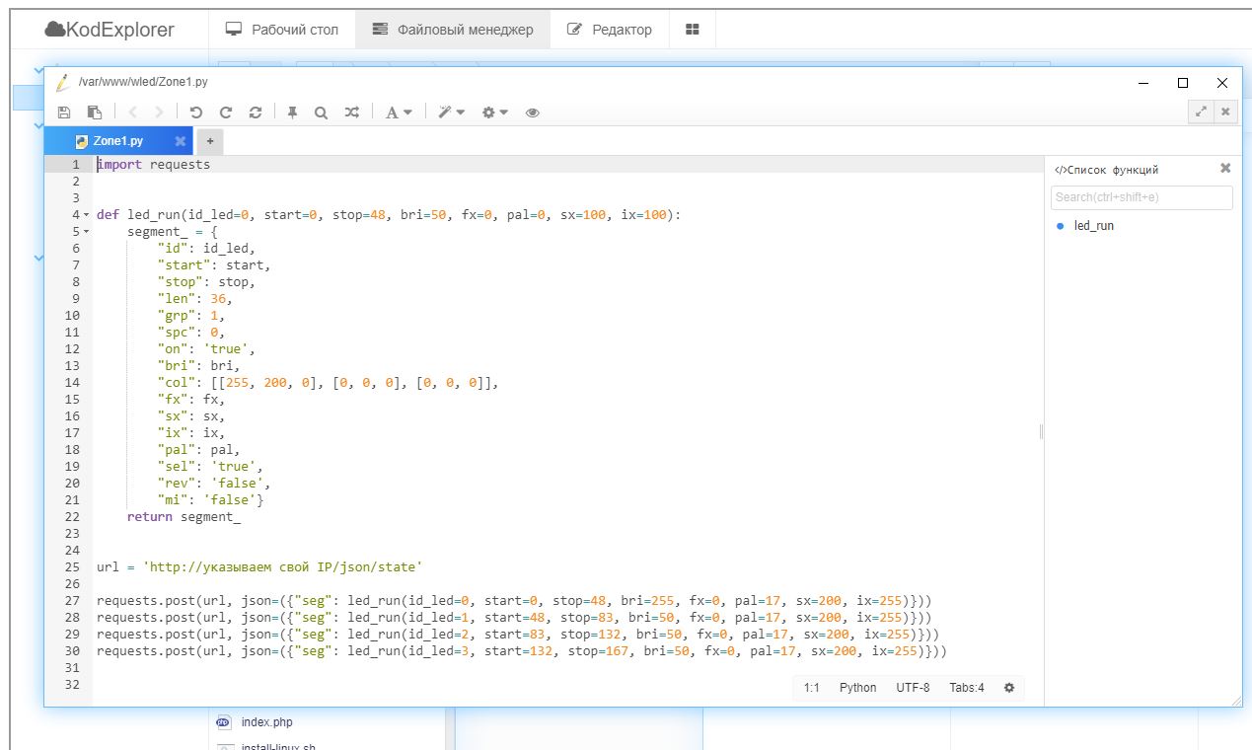The width and height of the screenshot is (1252, 750).
Task: Undo the last edit
Action: [195, 112]
